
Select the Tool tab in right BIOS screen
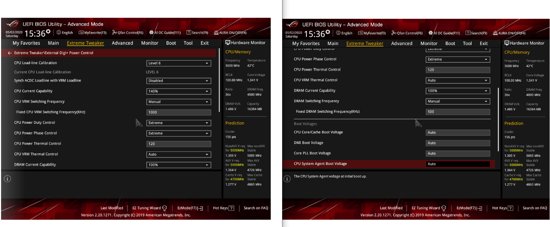coord(467,43)
